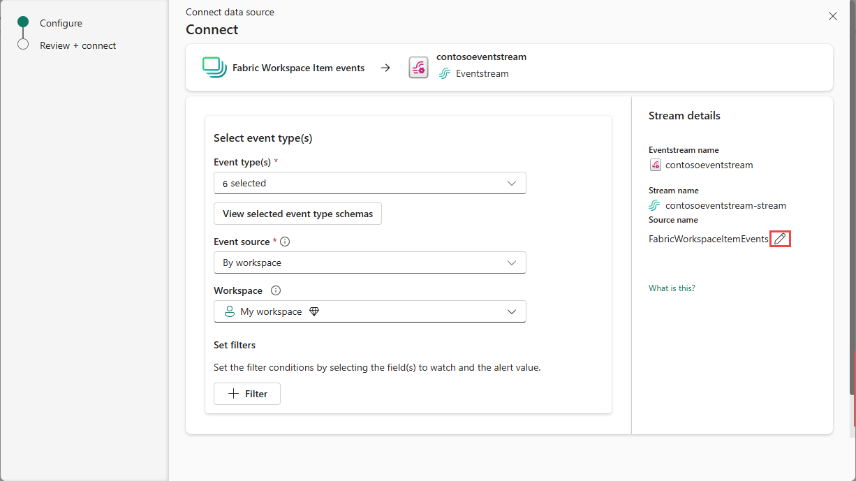Select the Configure step

coord(61,23)
